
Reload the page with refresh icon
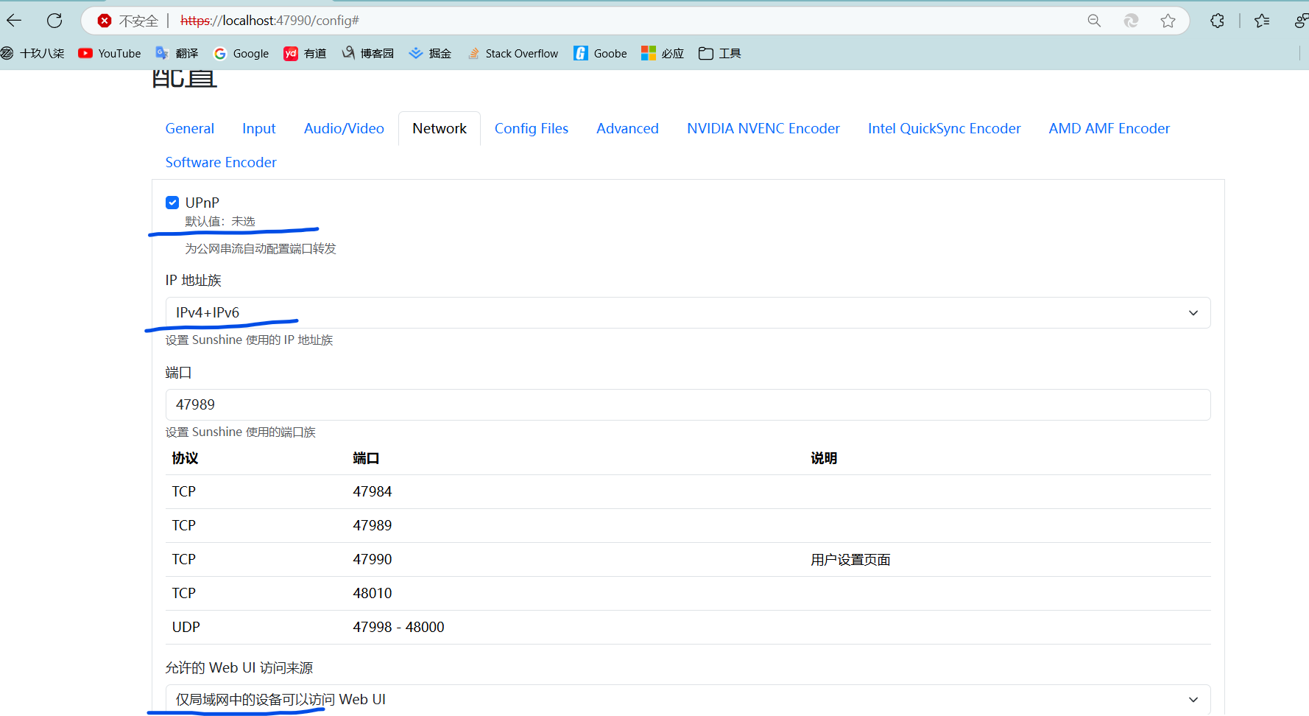click(54, 21)
